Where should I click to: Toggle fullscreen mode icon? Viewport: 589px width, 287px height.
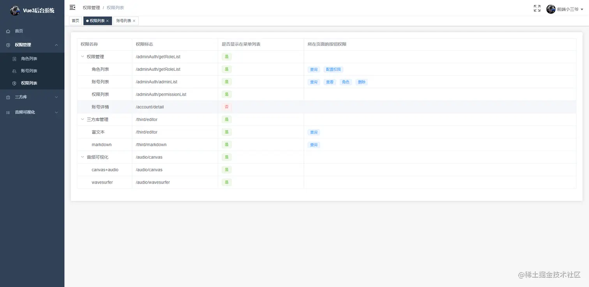pos(537,8)
